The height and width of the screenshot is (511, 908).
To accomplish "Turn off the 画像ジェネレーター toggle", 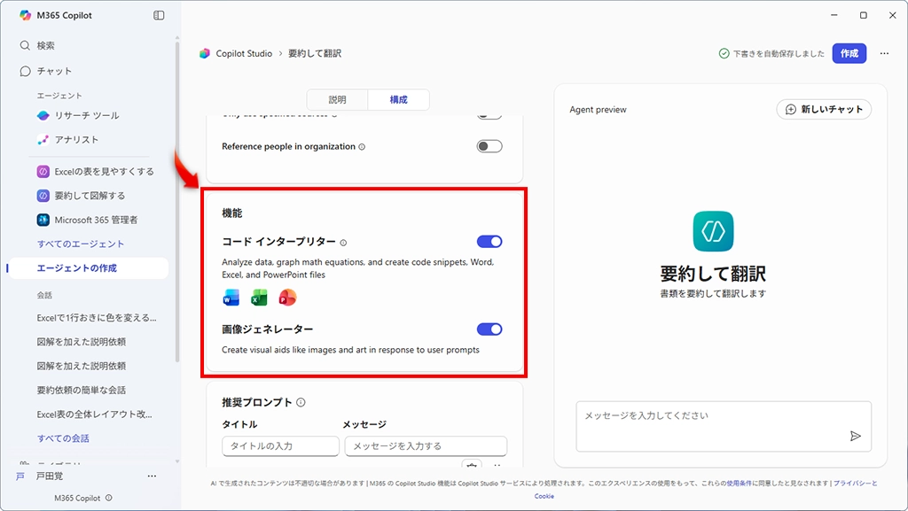I will click(489, 329).
